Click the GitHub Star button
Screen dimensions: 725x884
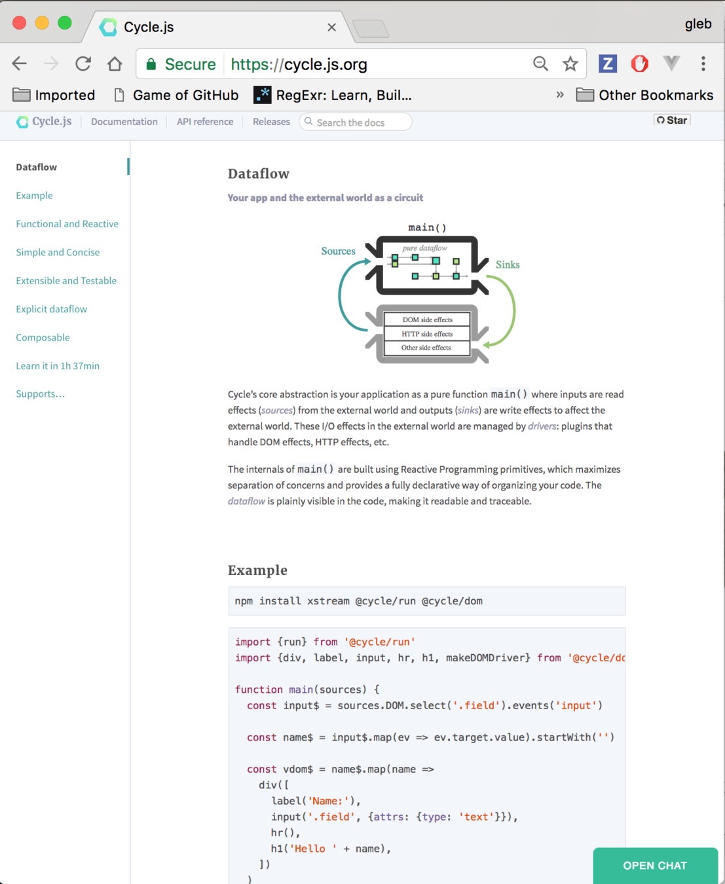(x=672, y=120)
